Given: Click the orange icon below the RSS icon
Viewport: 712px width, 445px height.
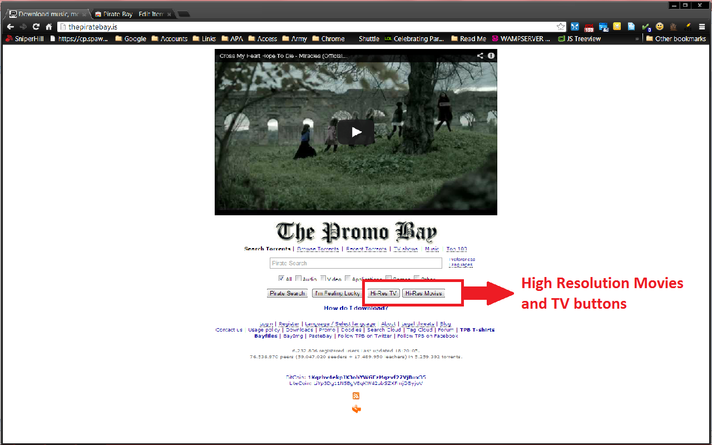Looking at the screenshot, I should (x=357, y=409).
